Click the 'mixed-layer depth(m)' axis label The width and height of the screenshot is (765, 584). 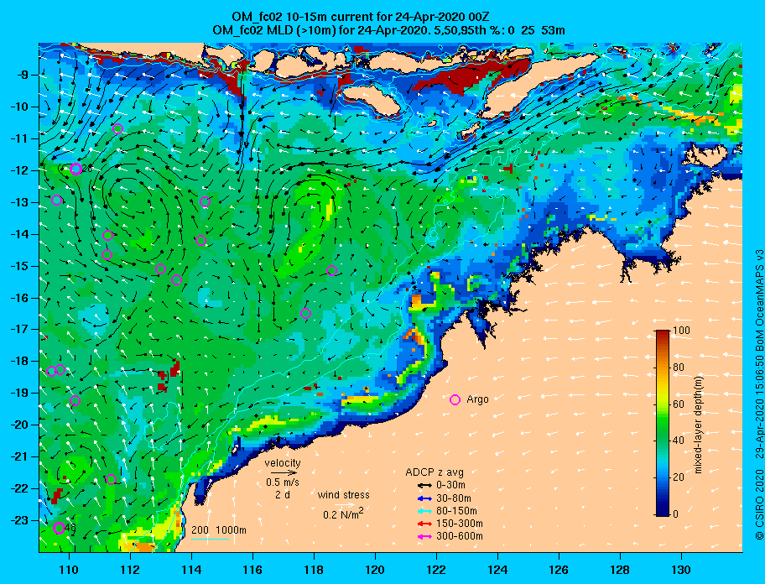(697, 425)
